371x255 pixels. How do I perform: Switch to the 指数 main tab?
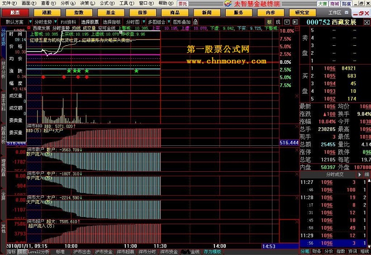79,13
